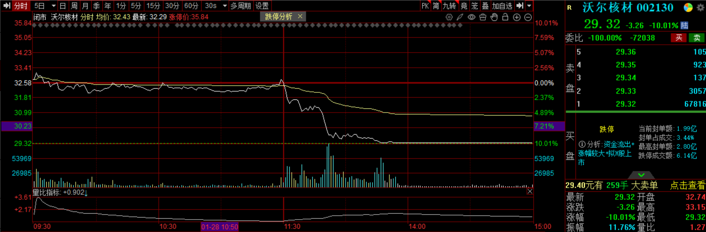This screenshot has width=706, height=232.
Task: Toggle the eye visibility icon
Action: [471, 17]
